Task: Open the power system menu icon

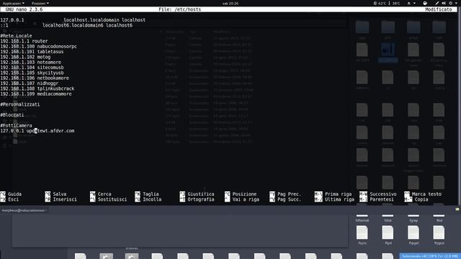Action: [450, 4]
